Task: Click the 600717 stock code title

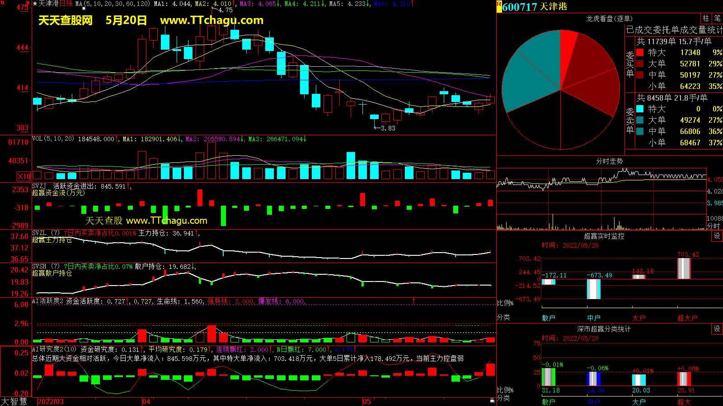Action: 520,7
